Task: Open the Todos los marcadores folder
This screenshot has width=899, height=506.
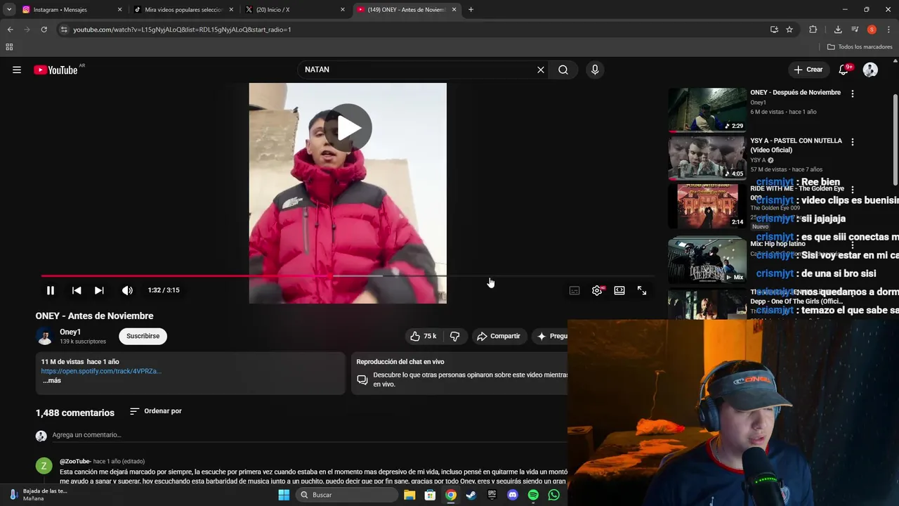Action: coord(860,47)
